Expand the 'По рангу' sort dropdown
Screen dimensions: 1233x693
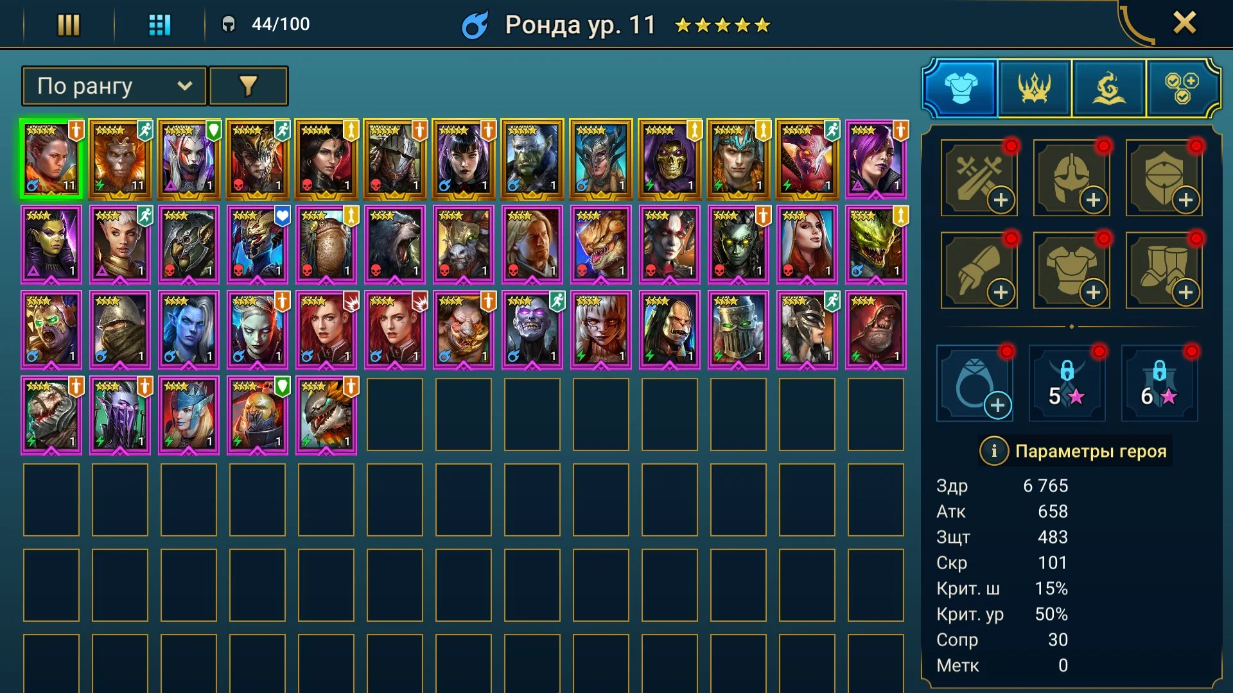pos(114,86)
